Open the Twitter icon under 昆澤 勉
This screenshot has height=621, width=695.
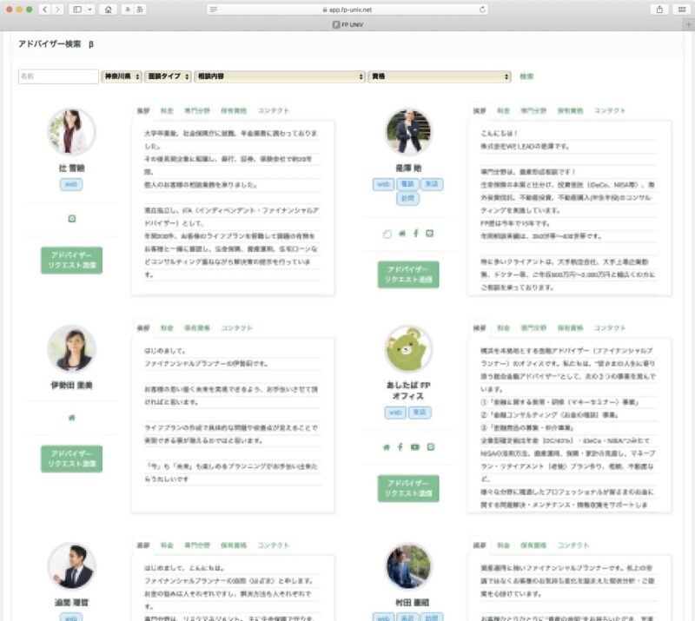click(402, 233)
